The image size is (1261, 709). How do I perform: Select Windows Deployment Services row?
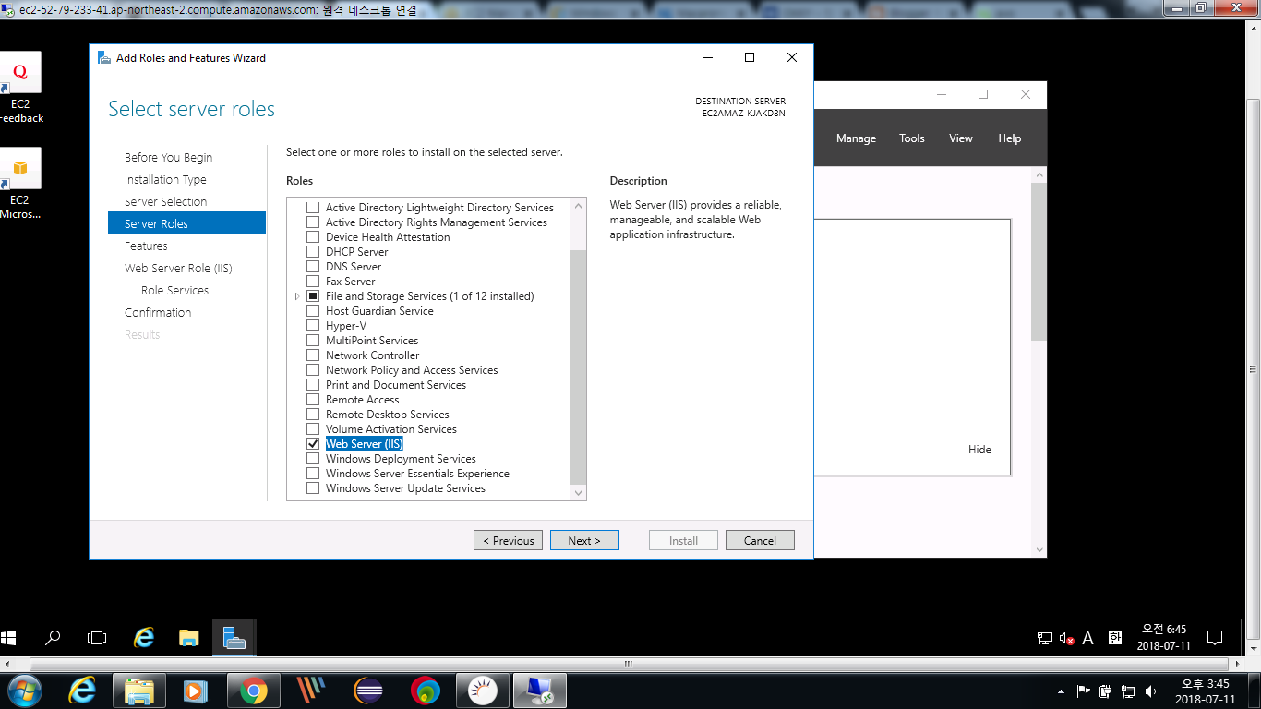pos(401,459)
